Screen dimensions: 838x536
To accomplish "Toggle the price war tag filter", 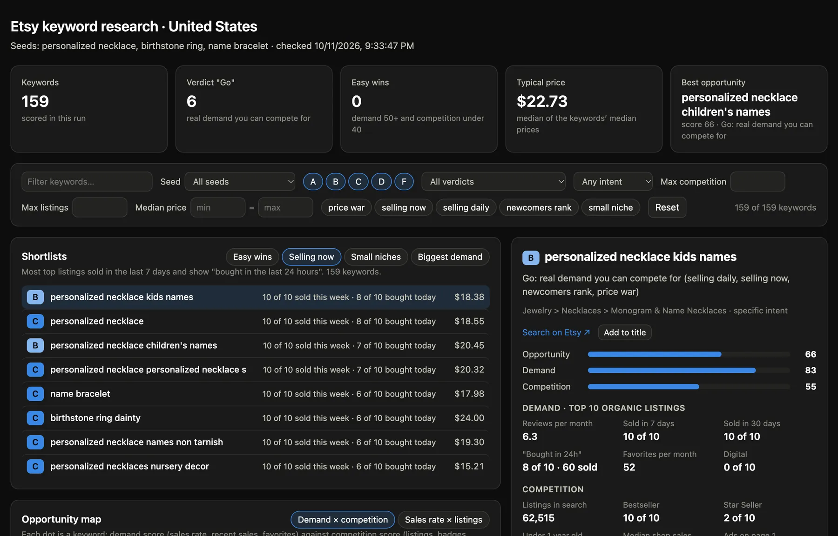I will coord(346,207).
